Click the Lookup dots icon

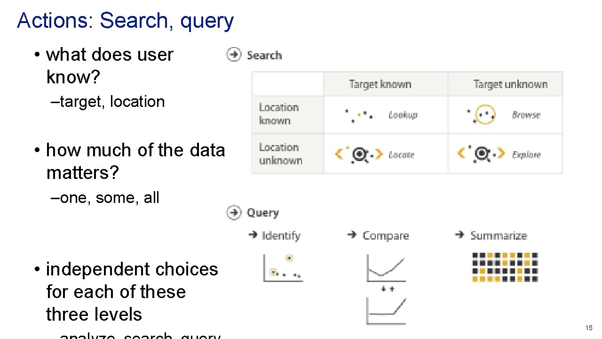point(359,115)
